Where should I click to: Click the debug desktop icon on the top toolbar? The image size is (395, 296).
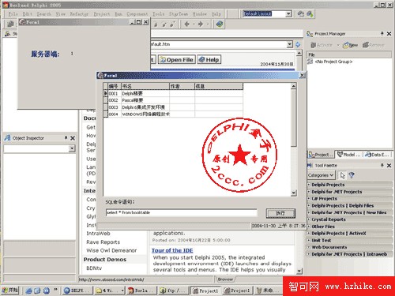pos(310,13)
